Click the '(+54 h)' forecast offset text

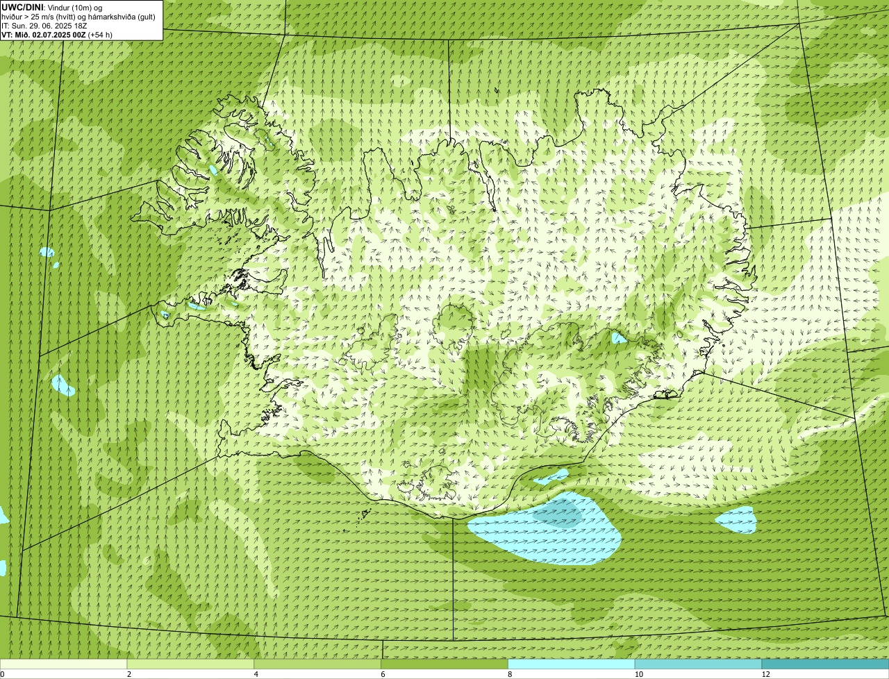pyautogui.click(x=100, y=35)
